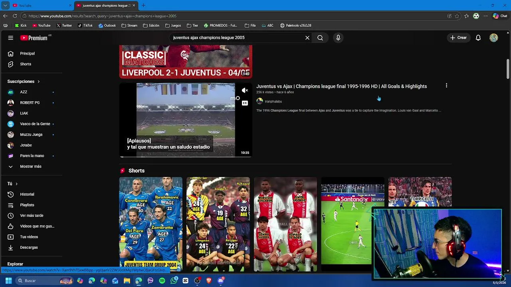Close the juventus ajax search tab
511x287 pixels.
tap(134, 6)
